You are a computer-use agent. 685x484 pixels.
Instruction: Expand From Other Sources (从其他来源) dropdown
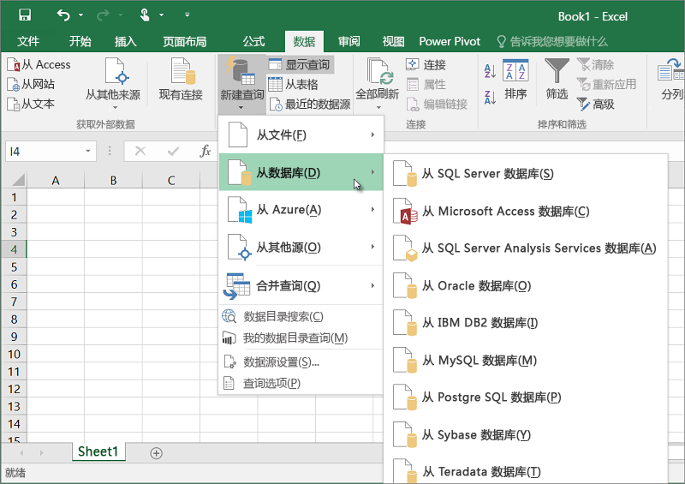pos(116,108)
